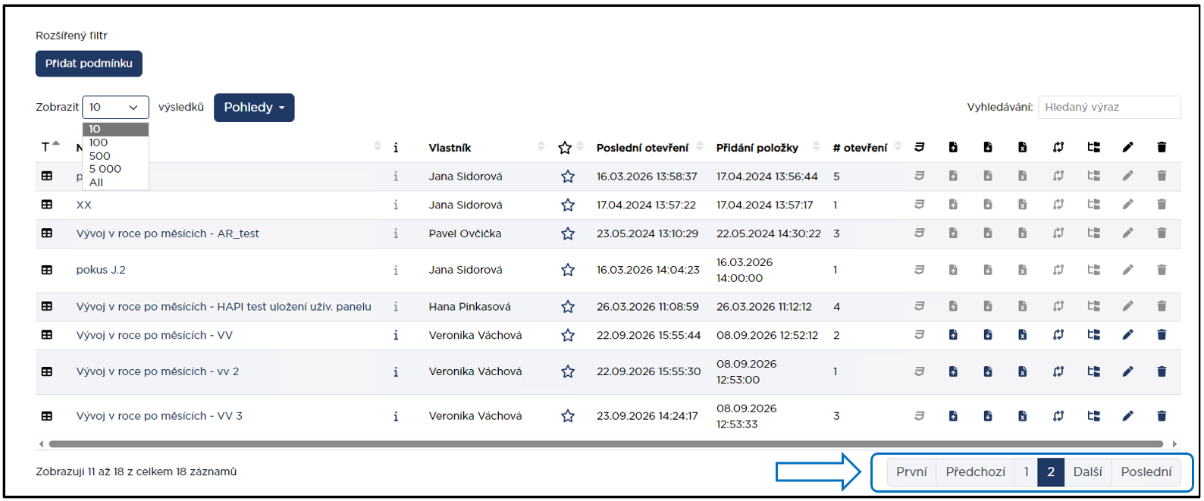This screenshot has height=501, width=1204.
Task: Open the Zobrazit results count dropdown
Action: (115, 108)
